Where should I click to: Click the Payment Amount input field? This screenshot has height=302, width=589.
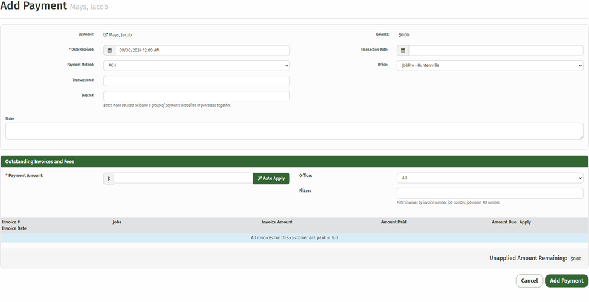click(x=183, y=179)
